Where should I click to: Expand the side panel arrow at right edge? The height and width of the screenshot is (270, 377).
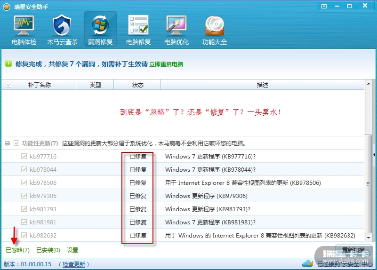click(374, 155)
